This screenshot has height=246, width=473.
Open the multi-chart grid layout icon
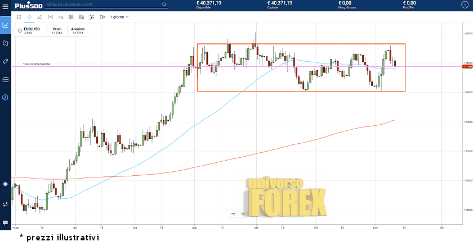click(70, 17)
